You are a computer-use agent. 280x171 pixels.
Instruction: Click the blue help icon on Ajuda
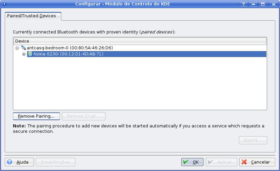pos(9,162)
